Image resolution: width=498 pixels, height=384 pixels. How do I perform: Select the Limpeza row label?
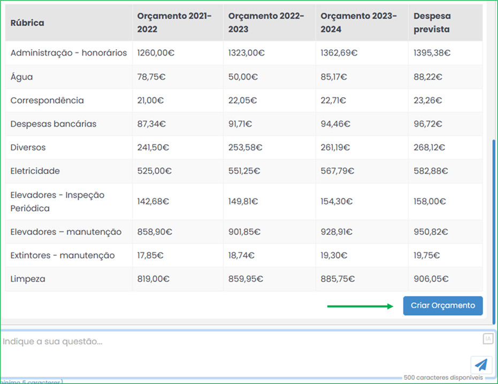tap(28, 279)
